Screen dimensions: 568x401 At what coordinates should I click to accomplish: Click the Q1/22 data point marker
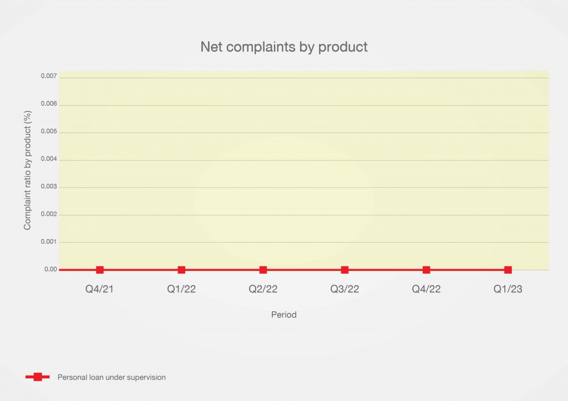pos(181,270)
